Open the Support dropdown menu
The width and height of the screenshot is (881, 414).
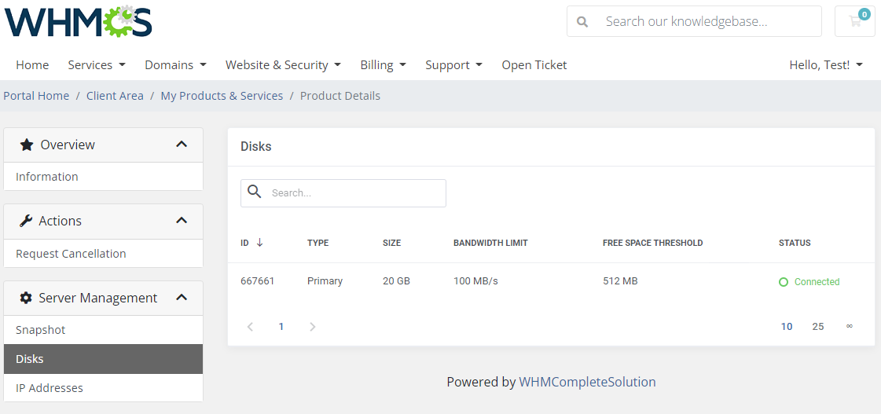(453, 65)
